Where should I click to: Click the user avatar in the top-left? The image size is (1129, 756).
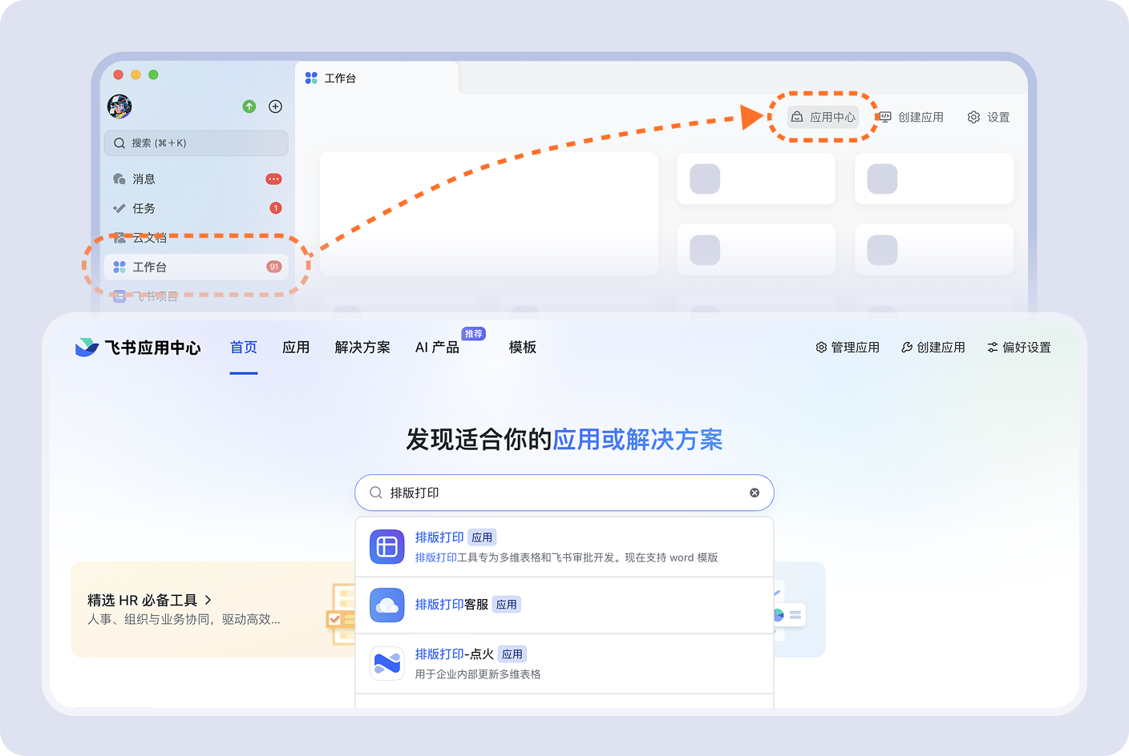click(x=120, y=107)
